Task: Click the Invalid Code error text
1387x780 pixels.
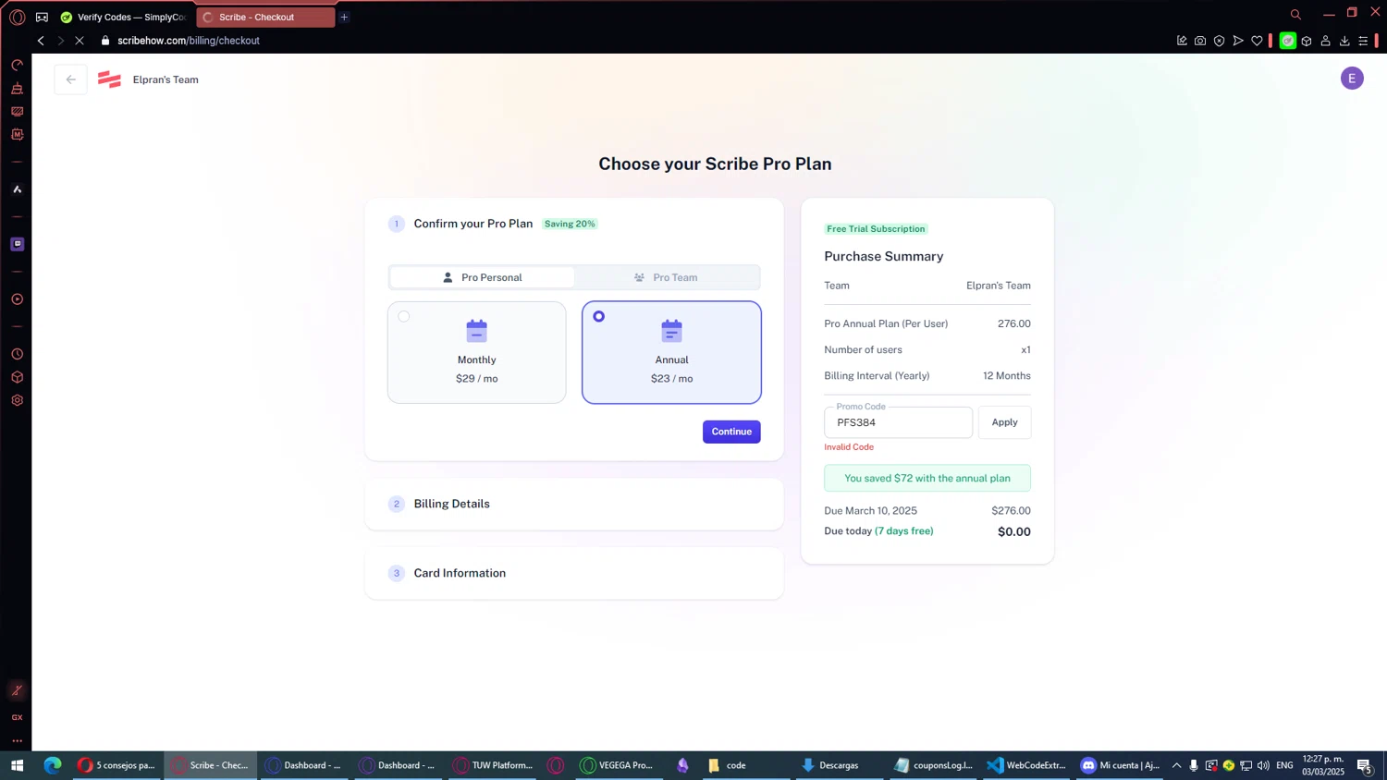Action: pos(849,447)
